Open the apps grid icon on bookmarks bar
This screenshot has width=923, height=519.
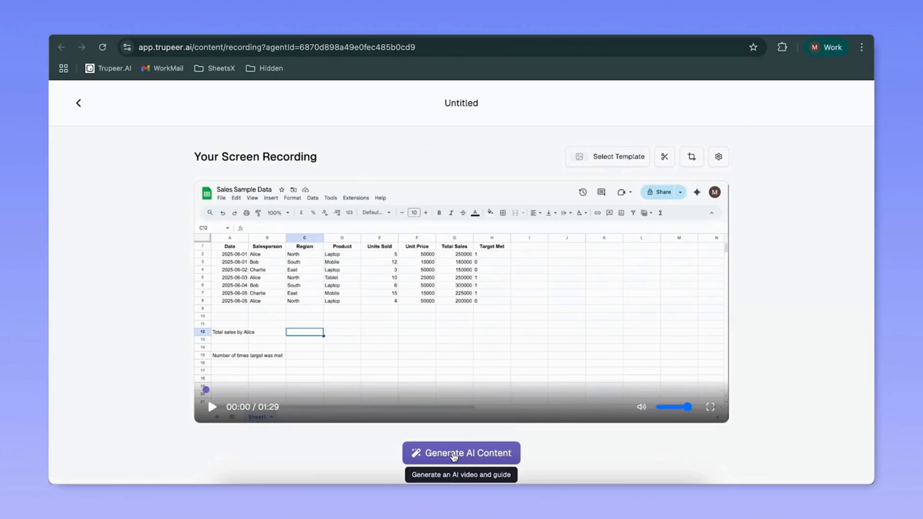click(63, 68)
